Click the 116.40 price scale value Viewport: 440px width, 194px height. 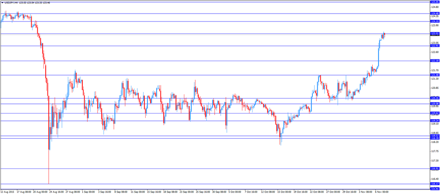click(435, 179)
